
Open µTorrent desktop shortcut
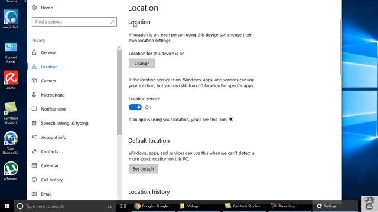point(11,171)
